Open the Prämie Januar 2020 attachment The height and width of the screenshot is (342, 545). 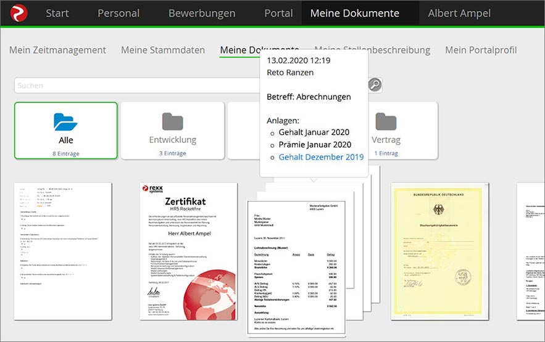click(x=315, y=145)
